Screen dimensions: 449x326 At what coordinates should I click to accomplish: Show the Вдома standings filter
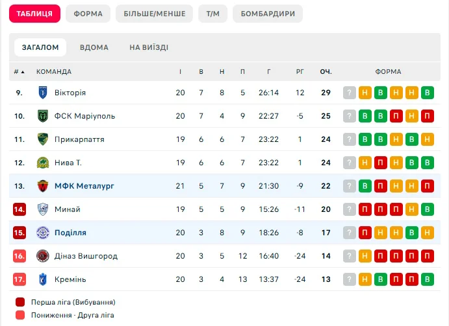coord(94,47)
